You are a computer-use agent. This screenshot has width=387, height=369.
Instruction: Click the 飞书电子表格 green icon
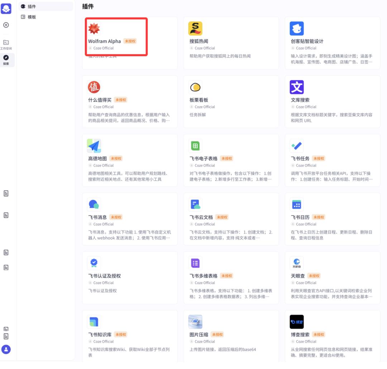point(195,145)
